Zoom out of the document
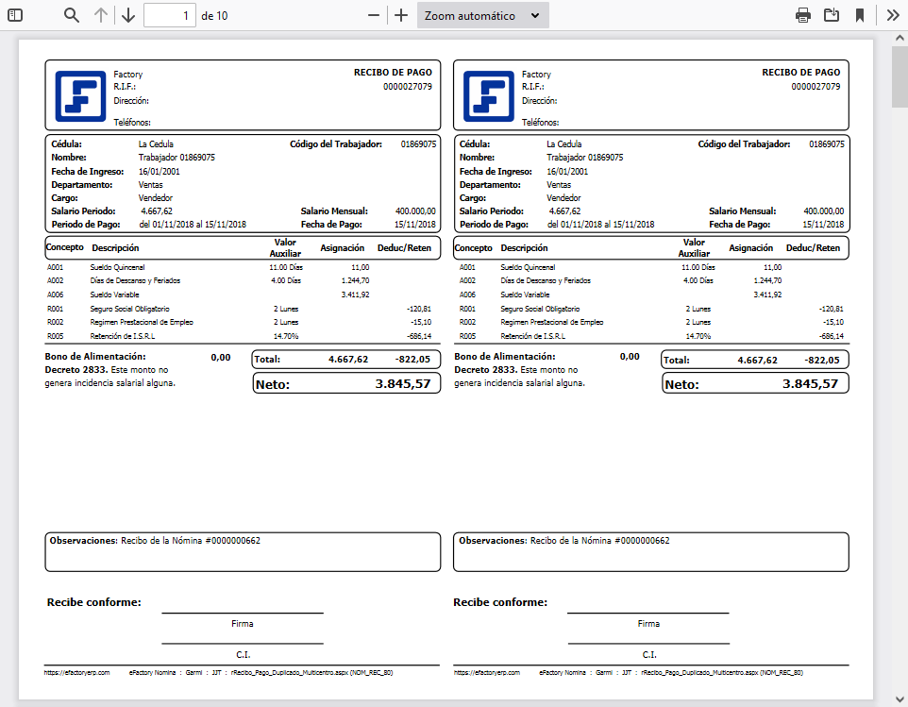This screenshot has height=707, width=908. 373,15
